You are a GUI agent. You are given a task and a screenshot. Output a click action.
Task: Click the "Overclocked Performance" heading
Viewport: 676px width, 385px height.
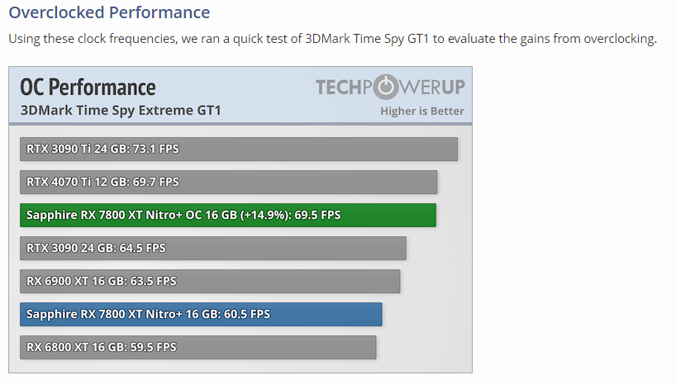(109, 12)
